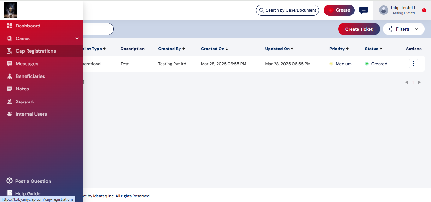This screenshot has height=202, width=431.
Task: Click the Internal Users group icon
Action: coord(9,114)
